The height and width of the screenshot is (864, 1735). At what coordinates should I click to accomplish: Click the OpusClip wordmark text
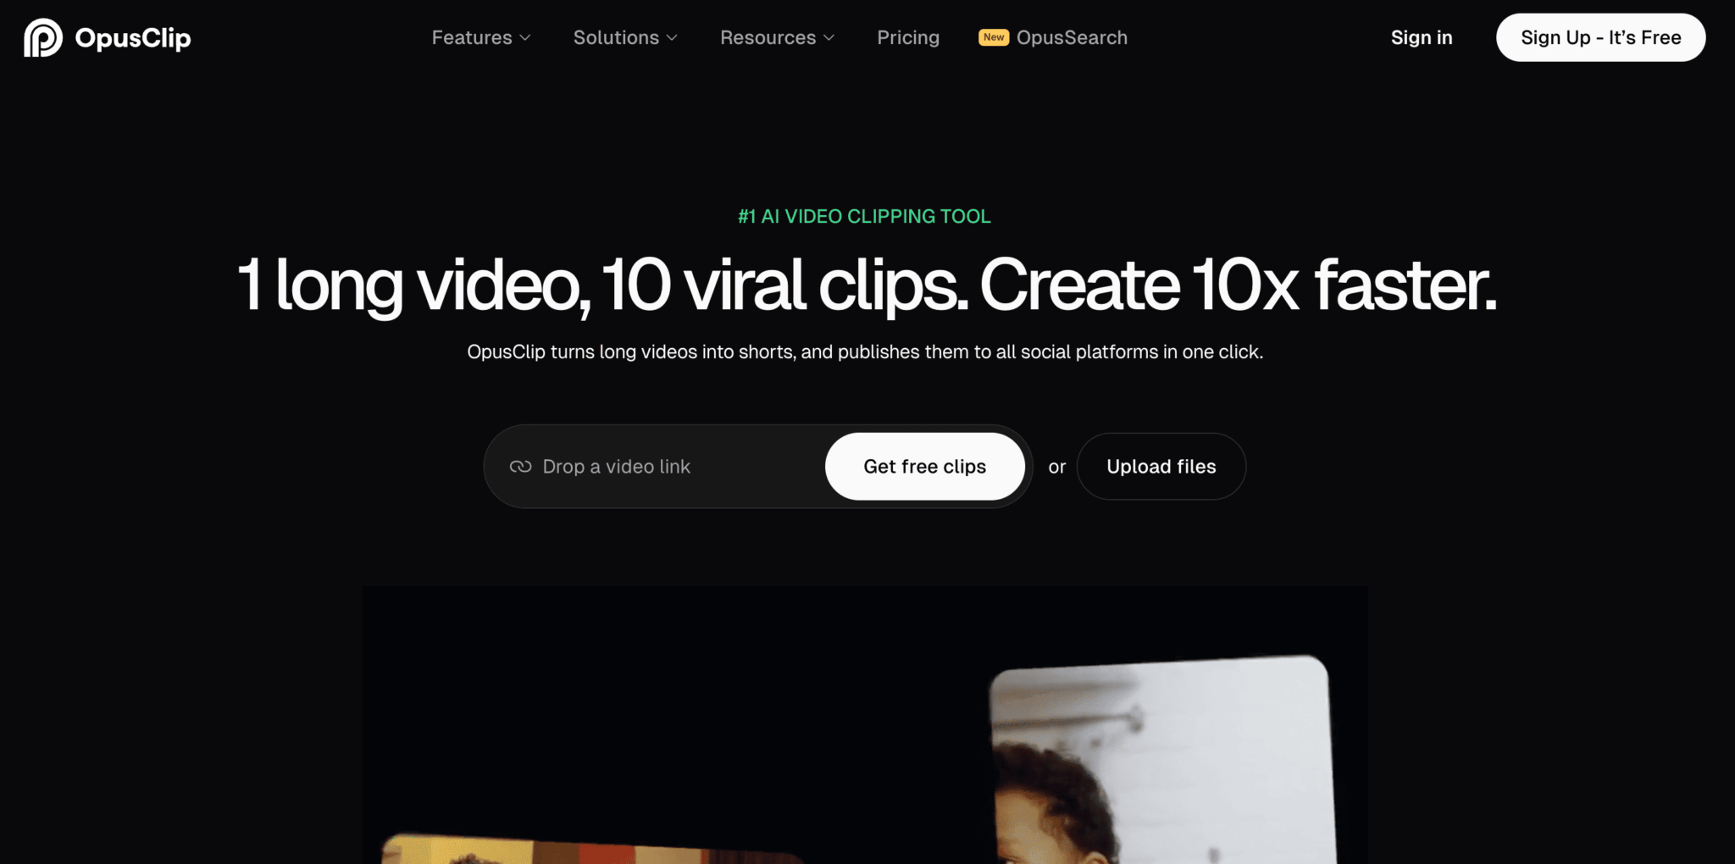133,38
